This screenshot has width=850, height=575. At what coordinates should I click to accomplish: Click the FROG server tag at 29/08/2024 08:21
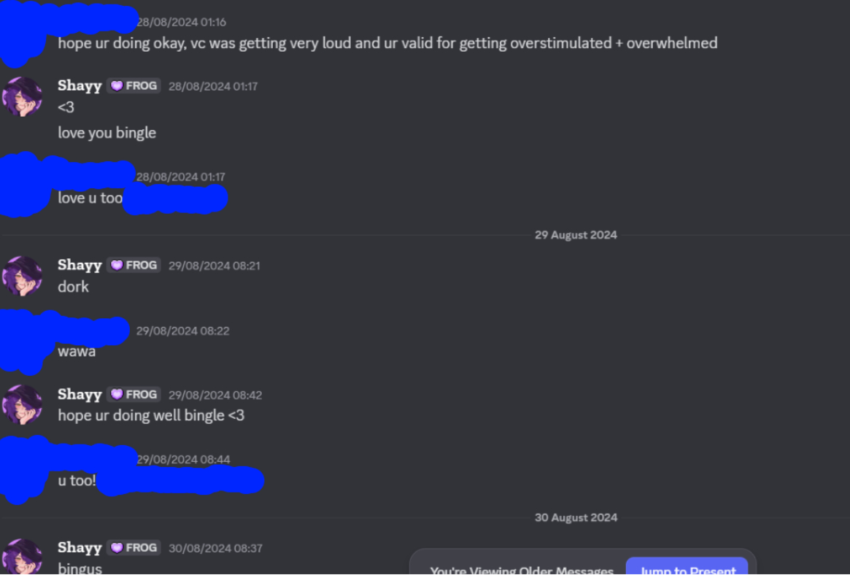tap(134, 265)
